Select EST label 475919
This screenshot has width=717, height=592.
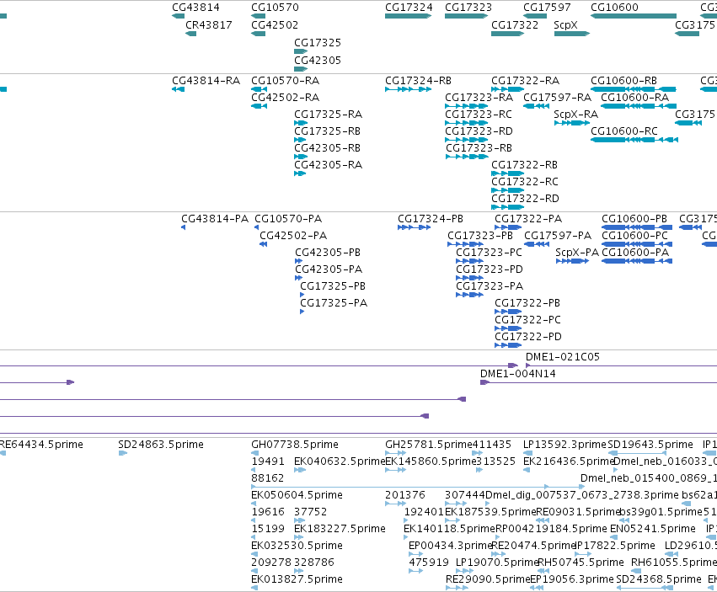pos(429,563)
